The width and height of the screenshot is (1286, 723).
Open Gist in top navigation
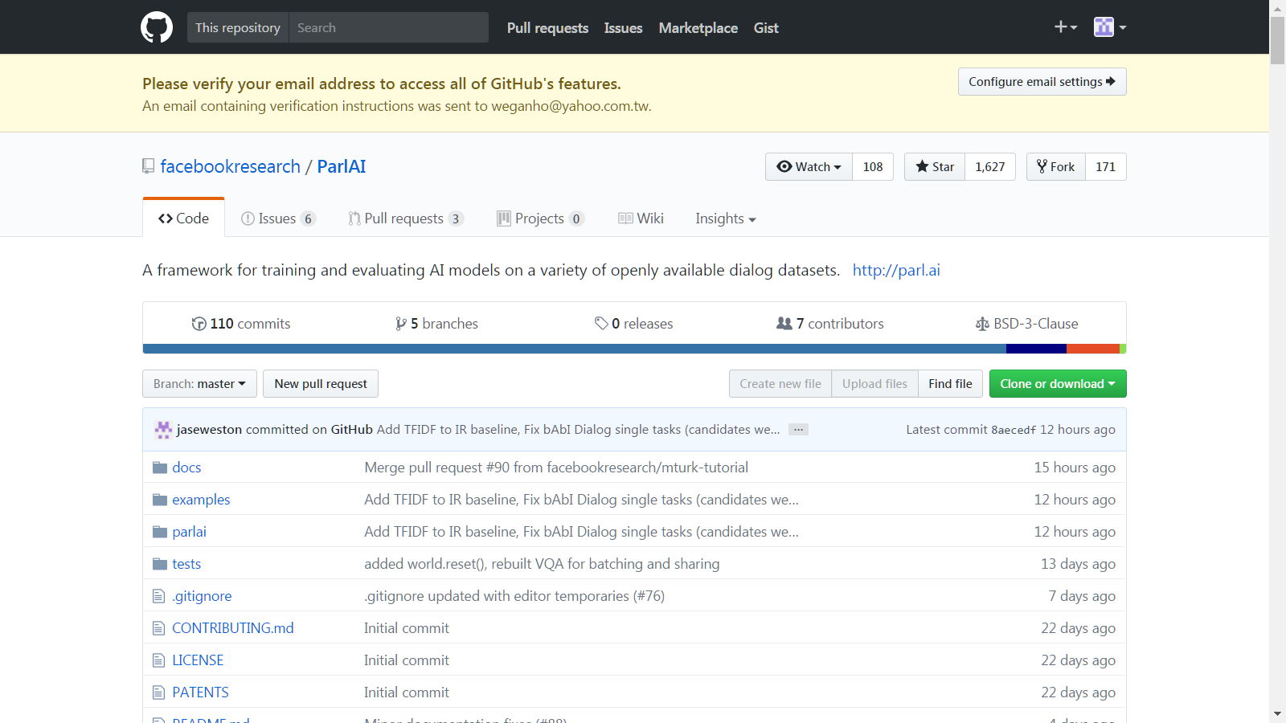[x=766, y=28]
